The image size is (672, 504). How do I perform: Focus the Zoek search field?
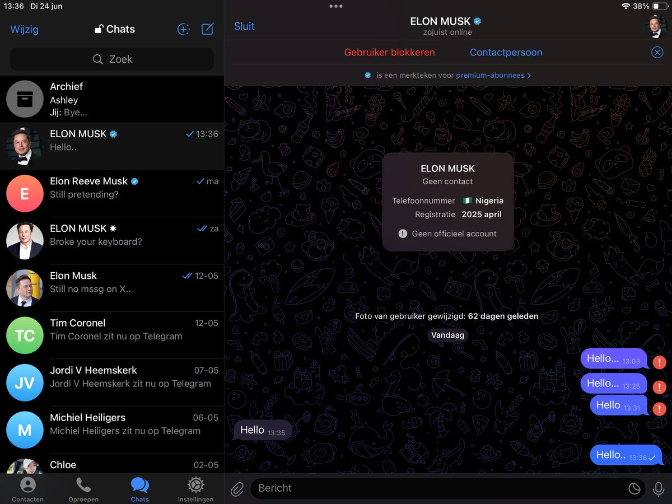click(112, 59)
